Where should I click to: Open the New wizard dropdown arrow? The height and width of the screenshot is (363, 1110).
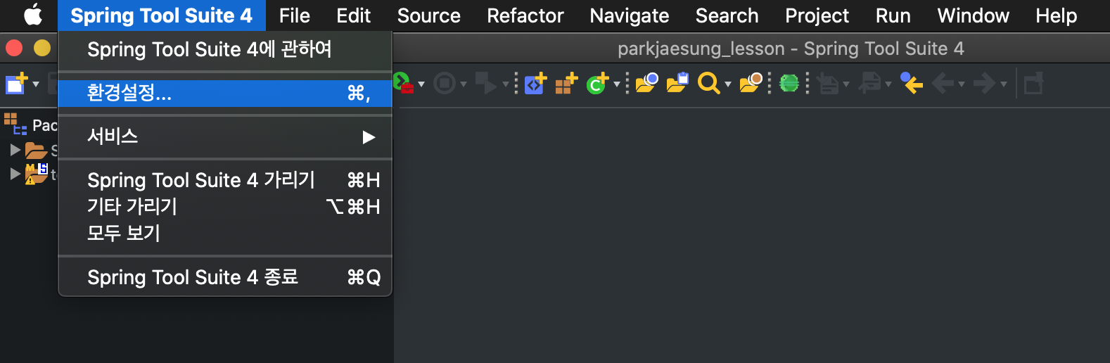coord(36,84)
